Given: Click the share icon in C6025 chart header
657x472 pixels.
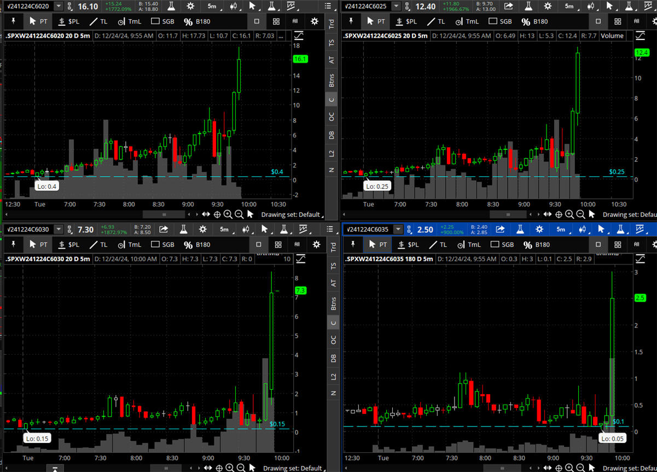Looking at the screenshot, I should [508, 6].
